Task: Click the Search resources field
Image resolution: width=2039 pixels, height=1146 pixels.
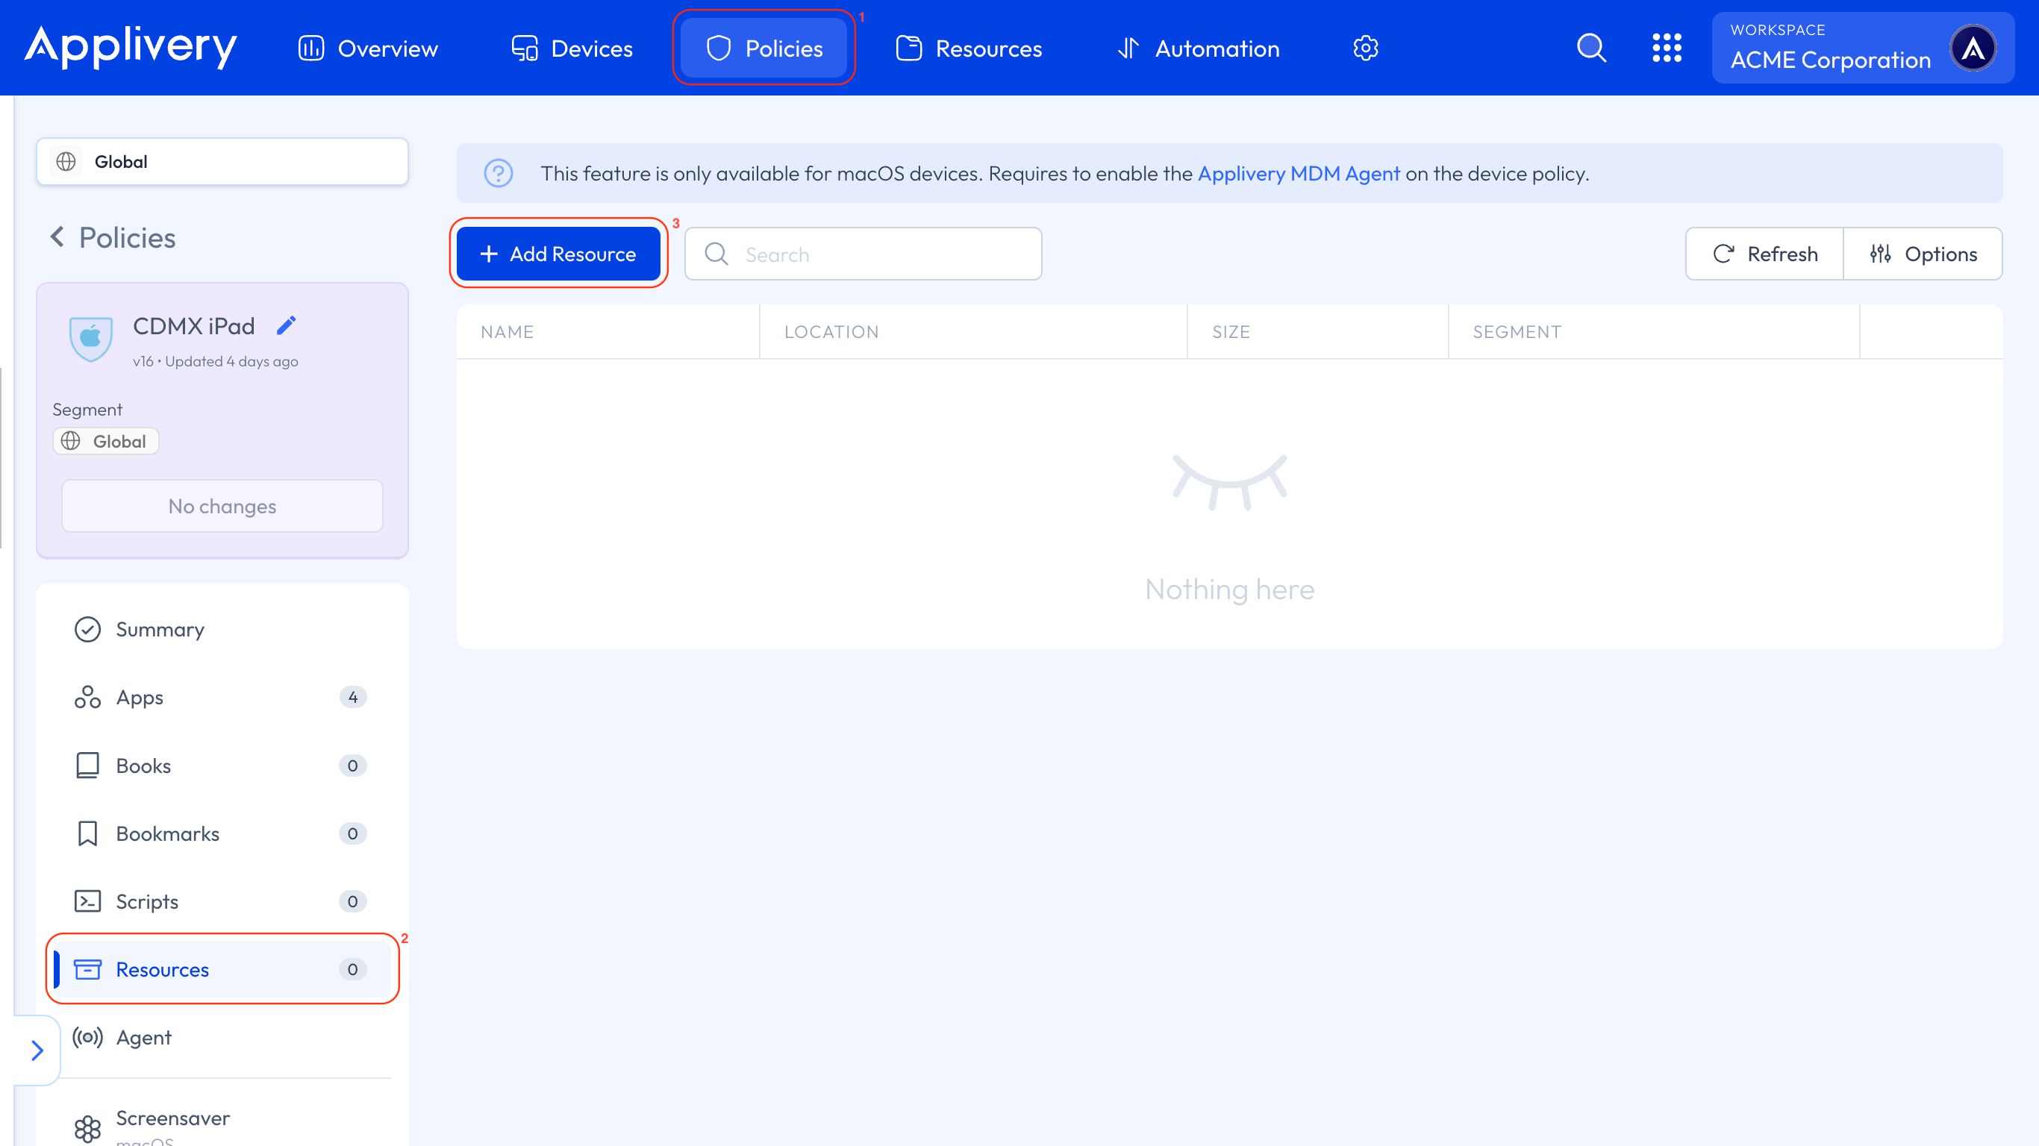Action: tap(863, 253)
